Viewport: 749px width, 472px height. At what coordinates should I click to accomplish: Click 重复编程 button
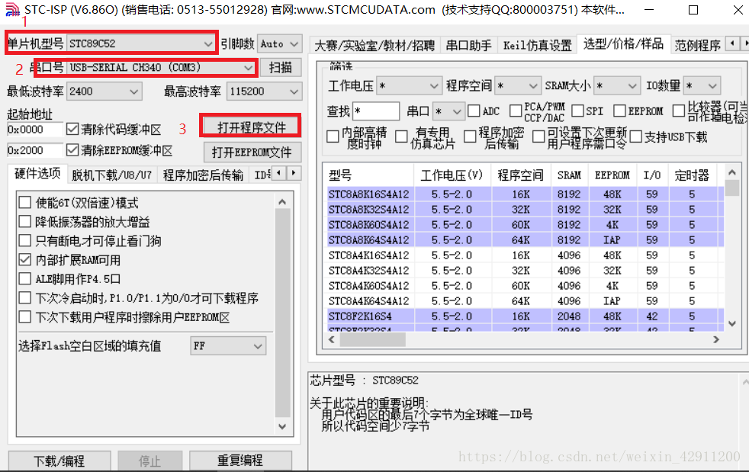point(240,461)
